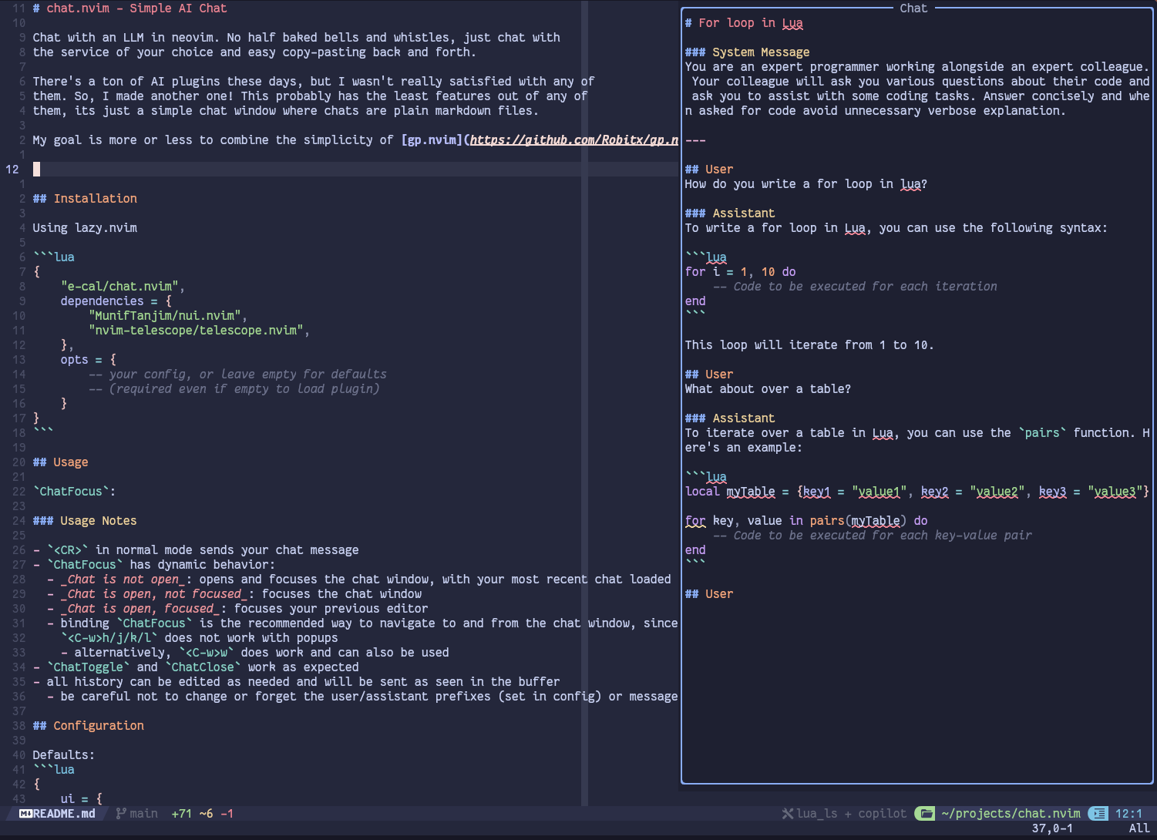Click the blue line-position icon beside 12:1
The height and width of the screenshot is (840, 1157).
[1098, 814]
